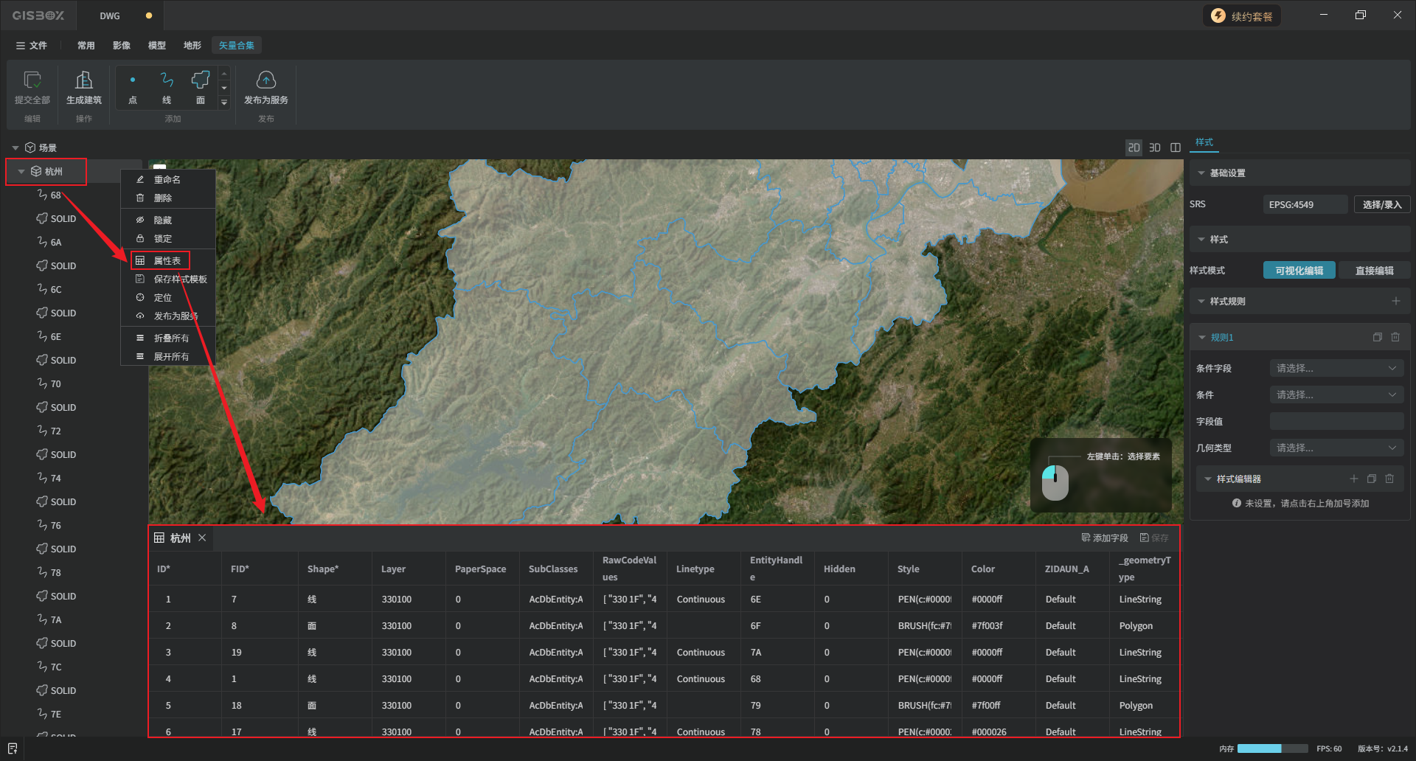Select the polygon (面) add tool
Image resolution: width=1416 pixels, height=761 pixels.
point(201,80)
